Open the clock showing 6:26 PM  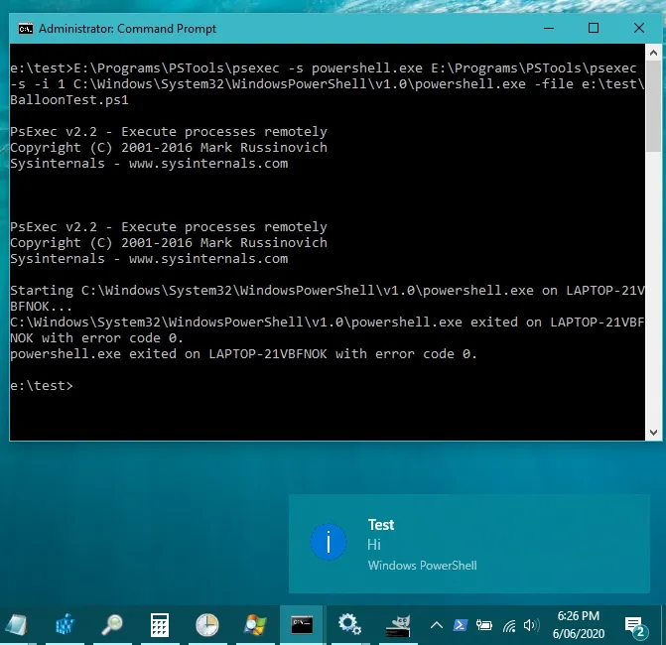click(x=578, y=624)
